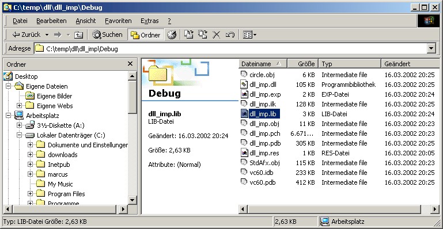Click the move-to-folder toolbar icon
The image size is (443, 229).
point(189,35)
